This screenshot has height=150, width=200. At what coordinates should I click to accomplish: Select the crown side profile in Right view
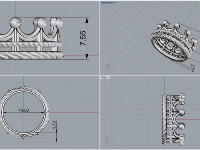[x=173, y=119]
